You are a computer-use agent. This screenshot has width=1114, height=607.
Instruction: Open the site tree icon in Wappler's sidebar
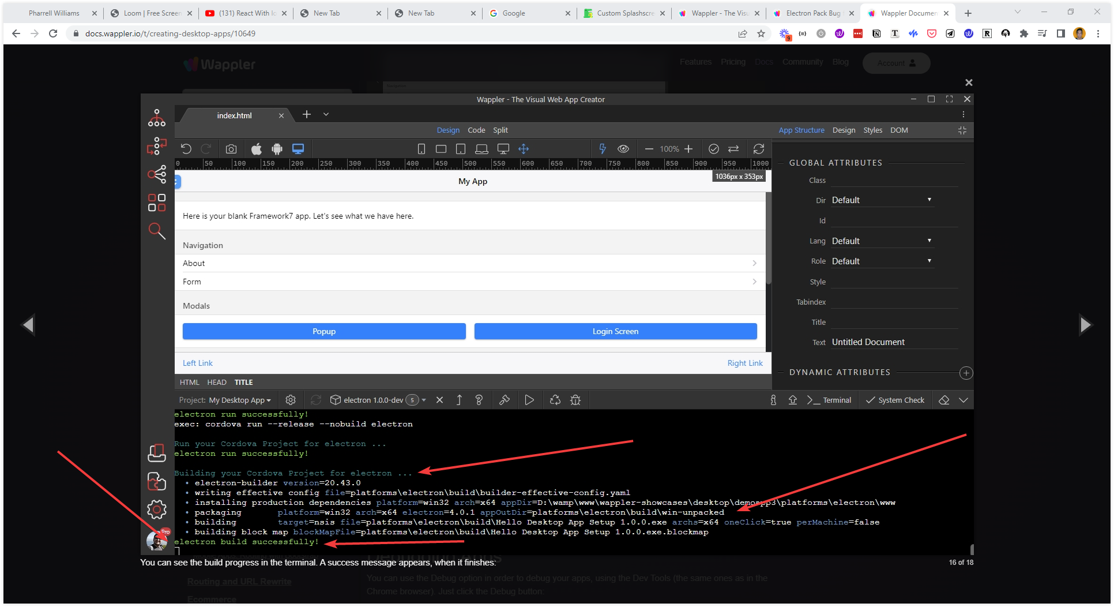click(x=156, y=118)
